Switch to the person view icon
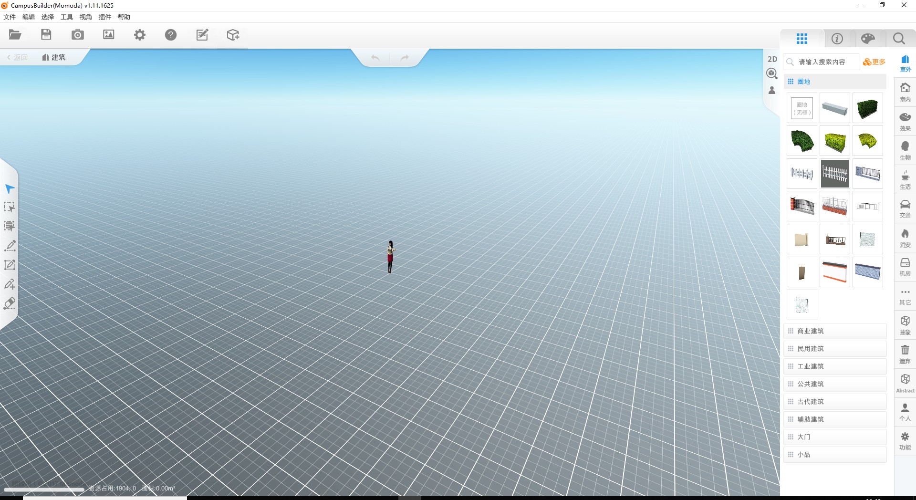This screenshot has height=500, width=916. click(x=772, y=90)
